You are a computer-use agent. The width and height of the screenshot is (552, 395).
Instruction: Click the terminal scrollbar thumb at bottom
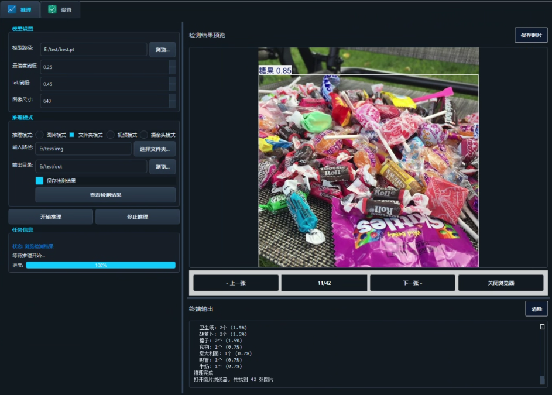542,380
